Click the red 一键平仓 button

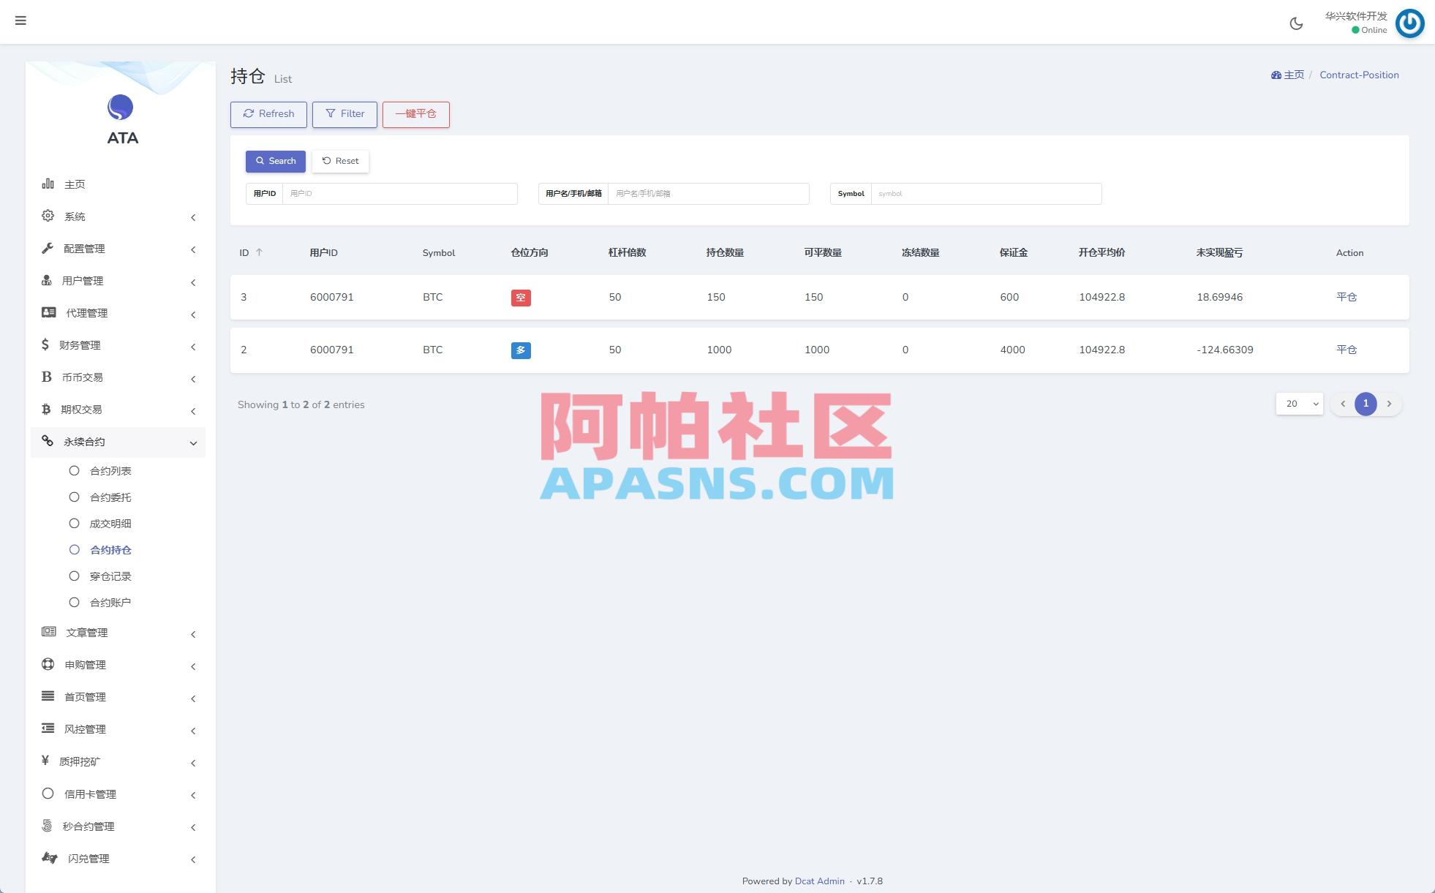coord(416,114)
